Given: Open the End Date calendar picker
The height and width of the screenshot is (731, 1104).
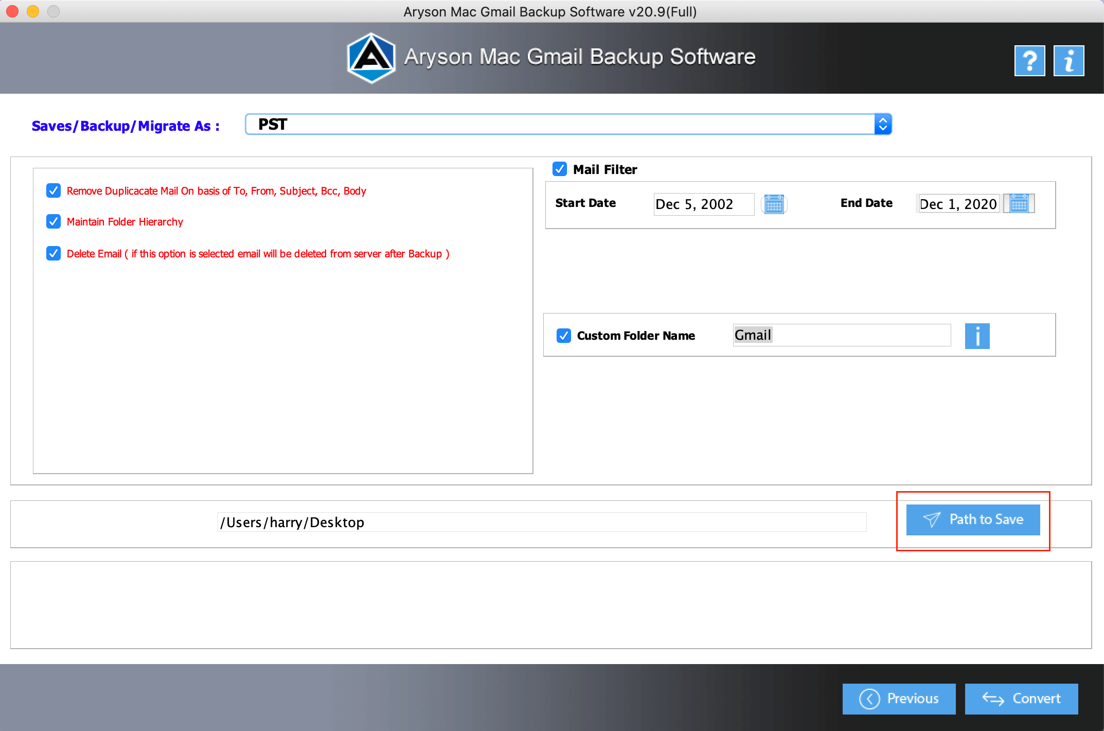Looking at the screenshot, I should (1019, 203).
